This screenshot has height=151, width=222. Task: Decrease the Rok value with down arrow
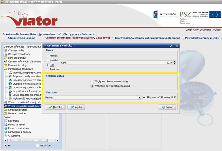pyautogui.click(x=174, y=64)
